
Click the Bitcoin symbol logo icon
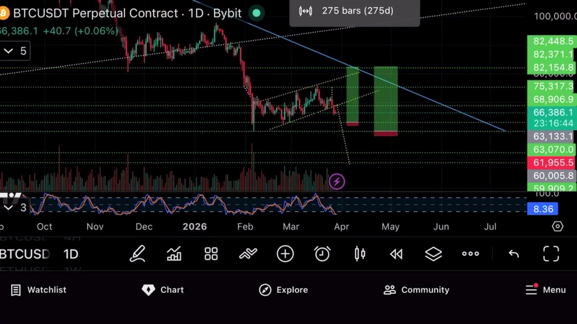pyautogui.click(x=4, y=14)
